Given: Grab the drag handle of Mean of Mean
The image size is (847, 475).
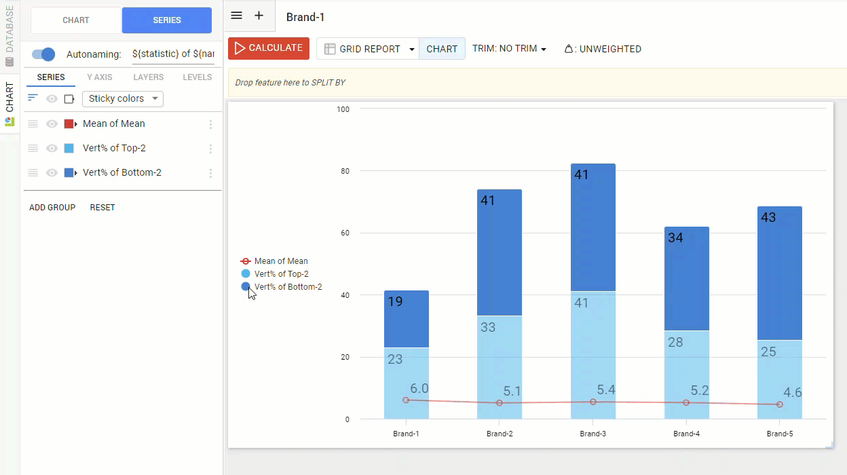Looking at the screenshot, I should (x=33, y=124).
